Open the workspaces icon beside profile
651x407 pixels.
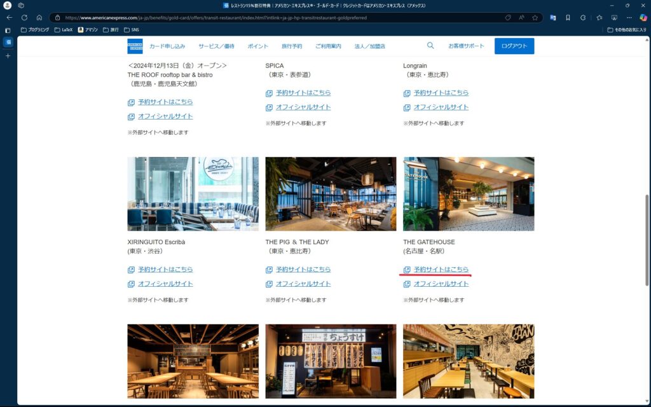[21, 5]
